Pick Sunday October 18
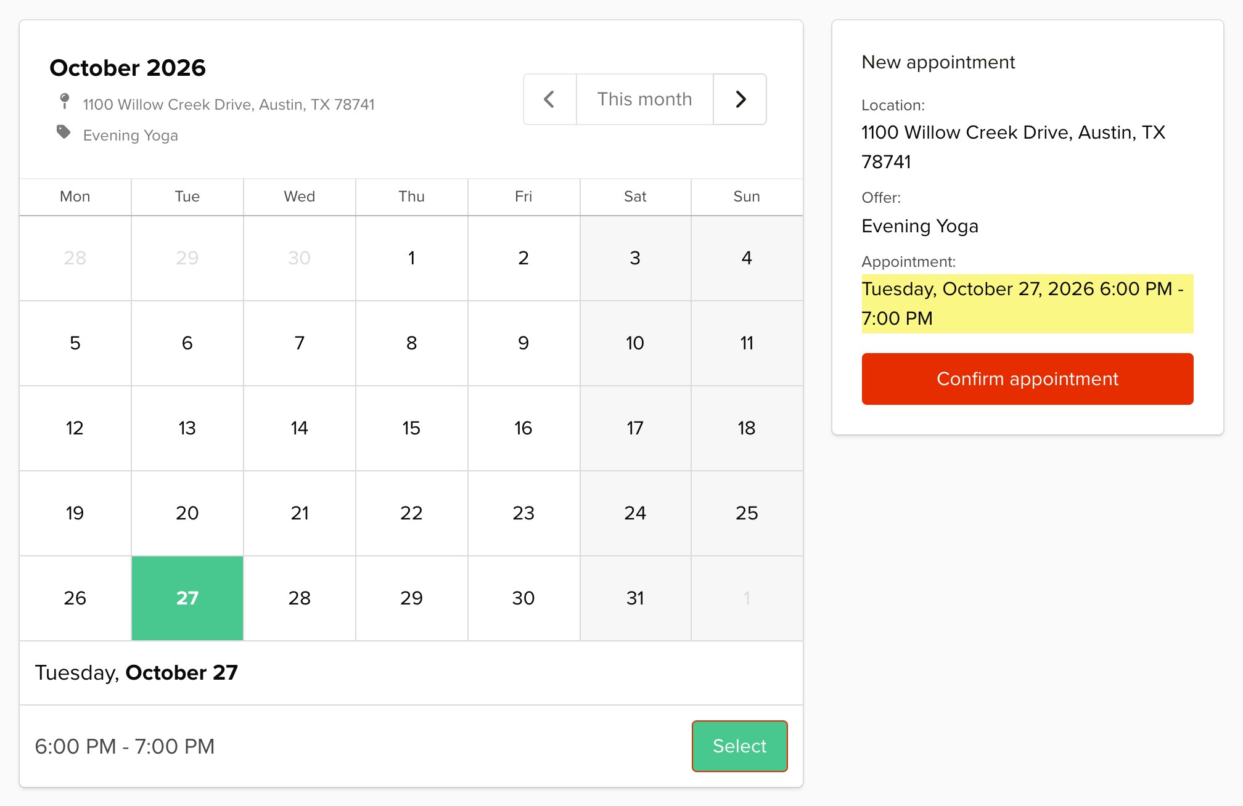 tap(747, 428)
